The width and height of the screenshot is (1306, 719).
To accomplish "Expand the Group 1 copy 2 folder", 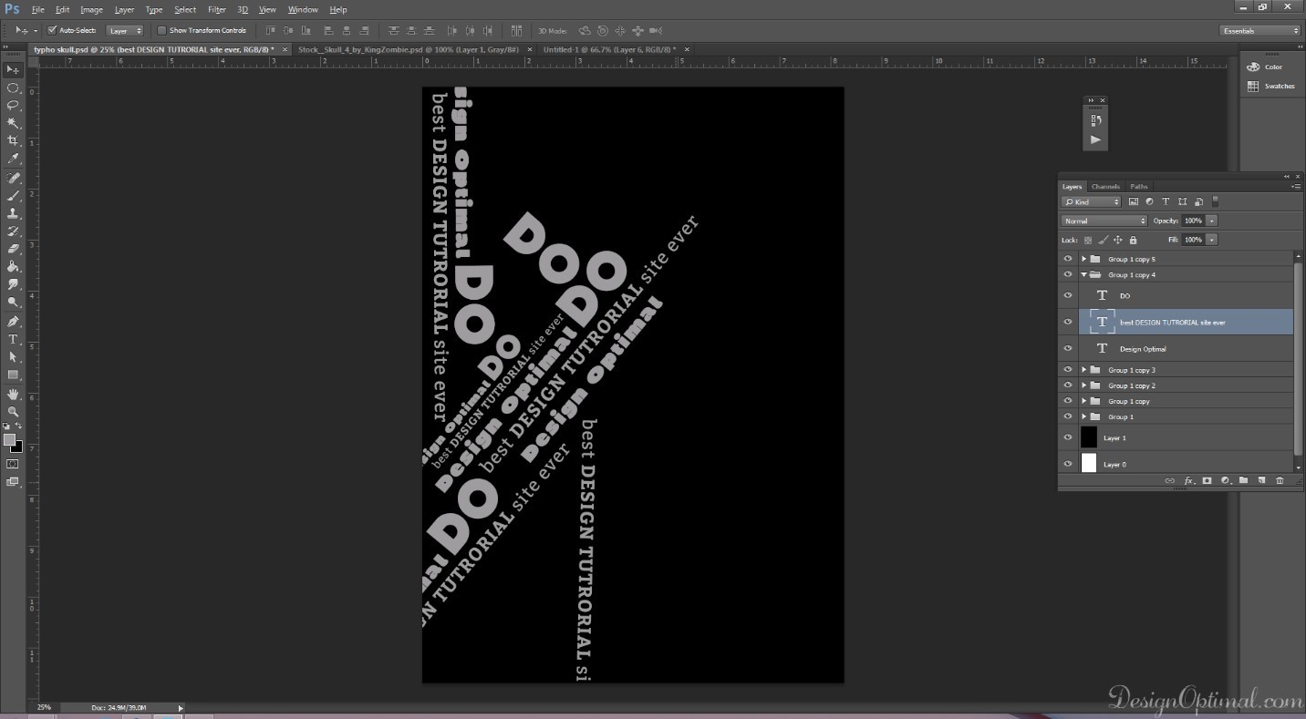I will (x=1083, y=385).
